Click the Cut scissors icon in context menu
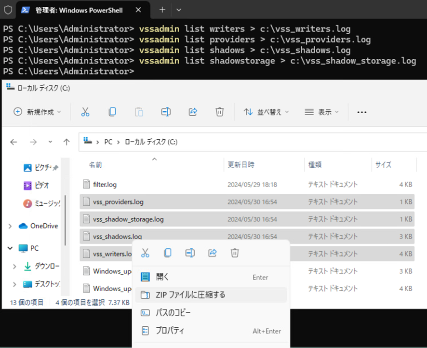 click(145, 253)
